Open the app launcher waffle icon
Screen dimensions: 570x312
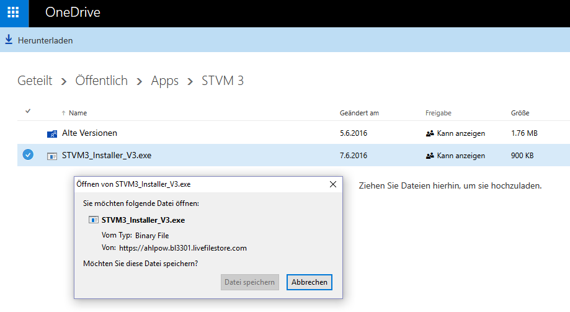(14, 12)
